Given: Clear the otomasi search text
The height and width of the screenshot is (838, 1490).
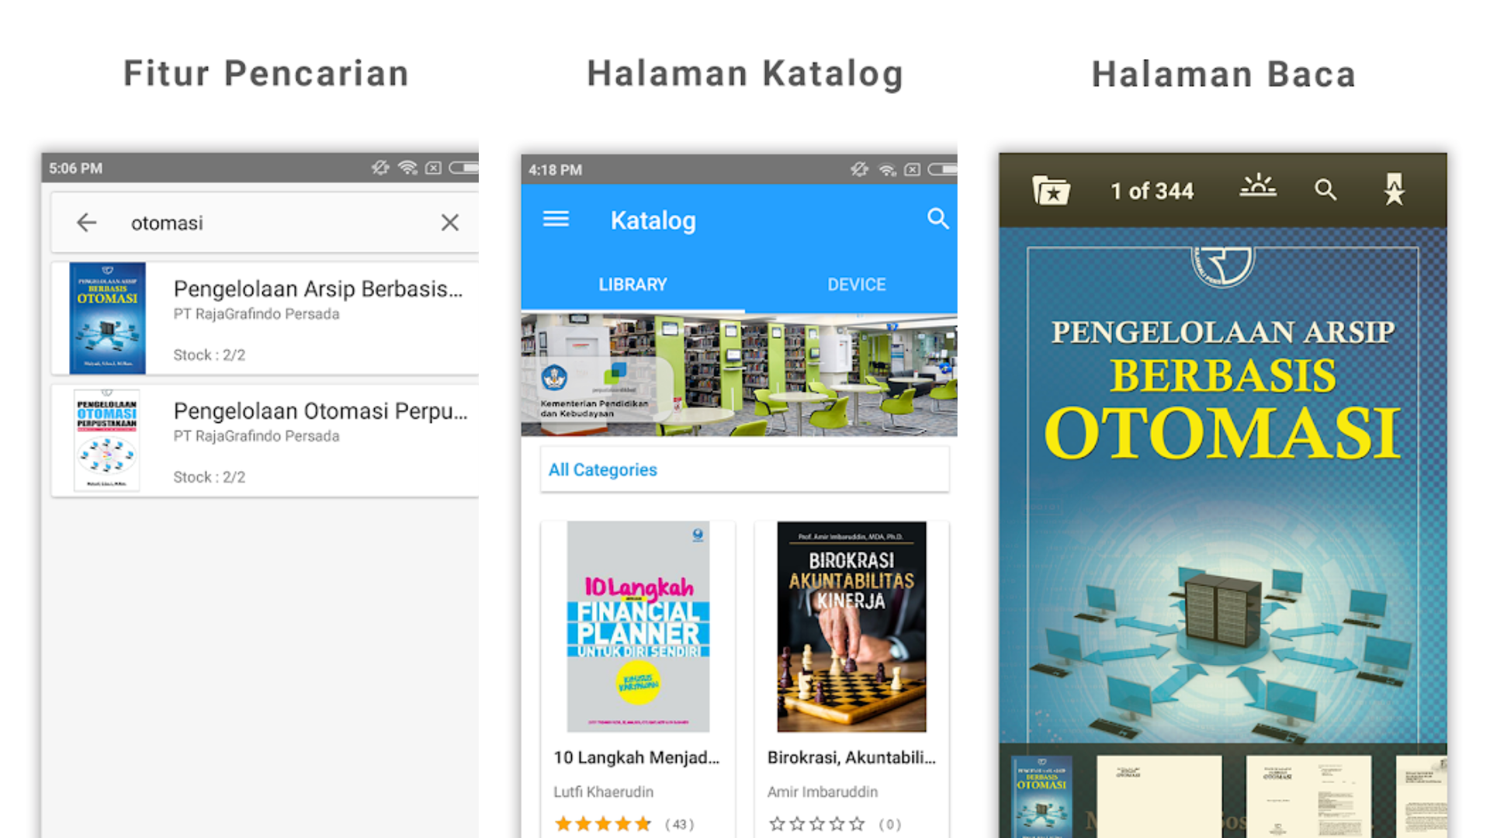Looking at the screenshot, I should [450, 223].
